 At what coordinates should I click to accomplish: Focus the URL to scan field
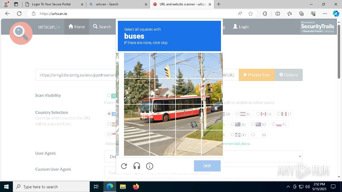click(x=137, y=75)
